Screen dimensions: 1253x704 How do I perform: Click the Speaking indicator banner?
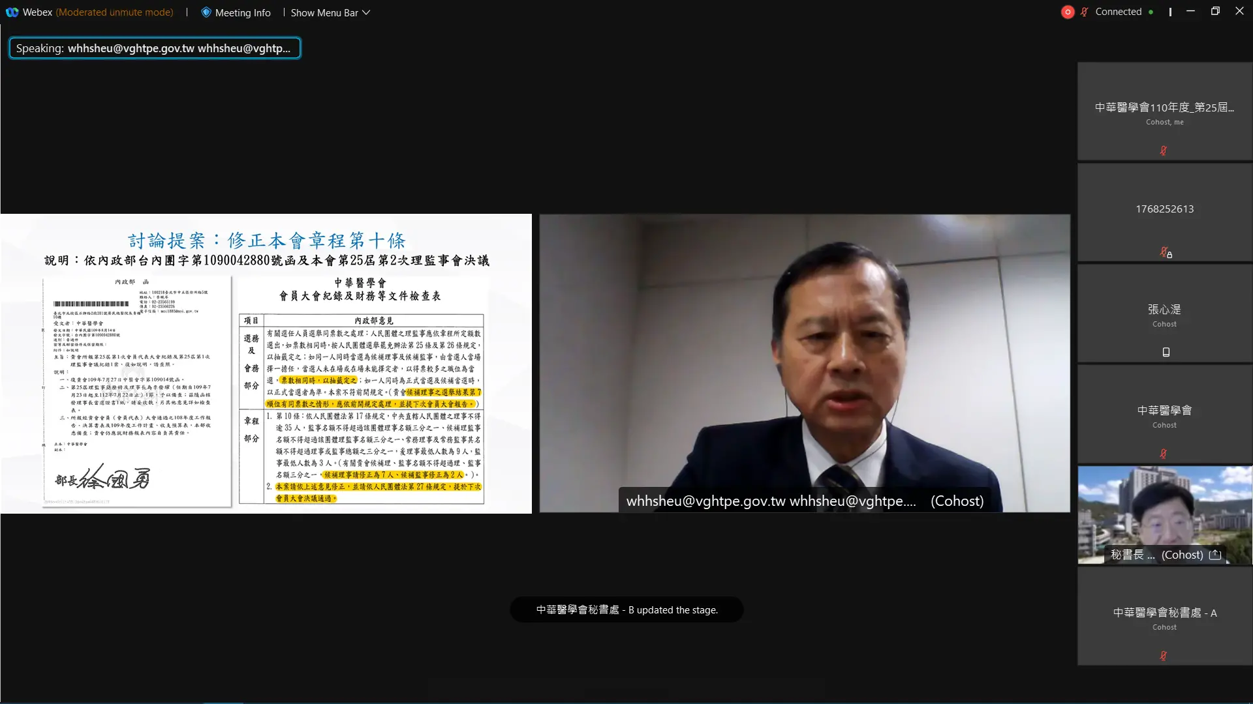[155, 48]
